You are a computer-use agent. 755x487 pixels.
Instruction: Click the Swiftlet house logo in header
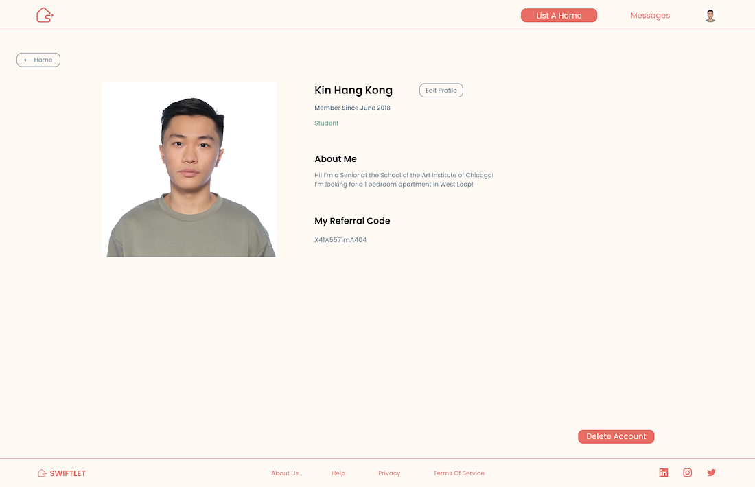pos(45,15)
